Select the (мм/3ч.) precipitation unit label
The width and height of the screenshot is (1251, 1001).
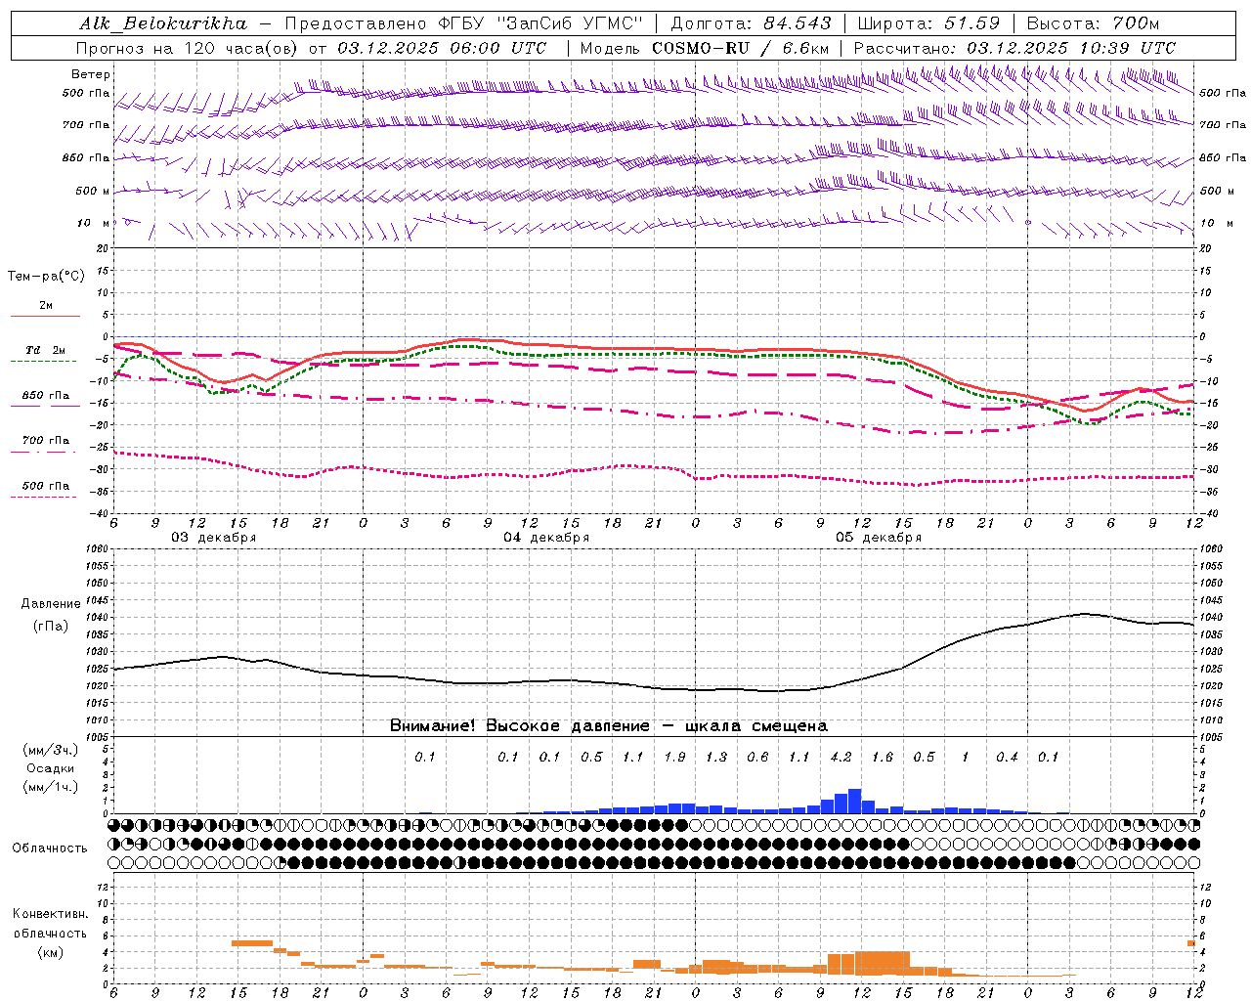pyautogui.click(x=51, y=750)
